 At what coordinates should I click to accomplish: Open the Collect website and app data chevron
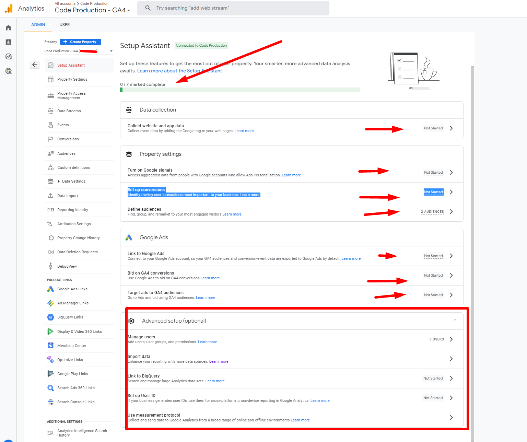pos(451,128)
